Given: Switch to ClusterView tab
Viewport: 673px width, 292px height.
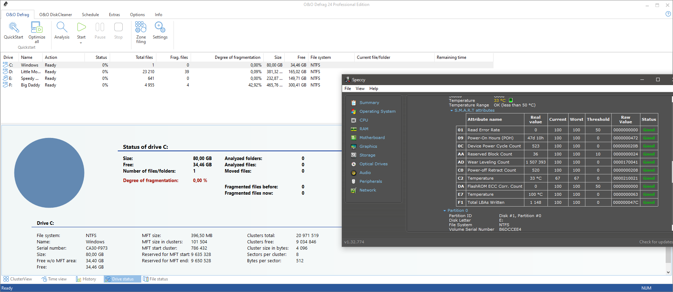Looking at the screenshot, I should click(18, 279).
